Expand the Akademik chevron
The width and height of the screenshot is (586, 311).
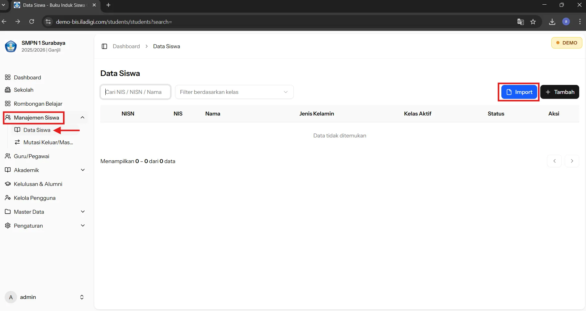(82, 170)
